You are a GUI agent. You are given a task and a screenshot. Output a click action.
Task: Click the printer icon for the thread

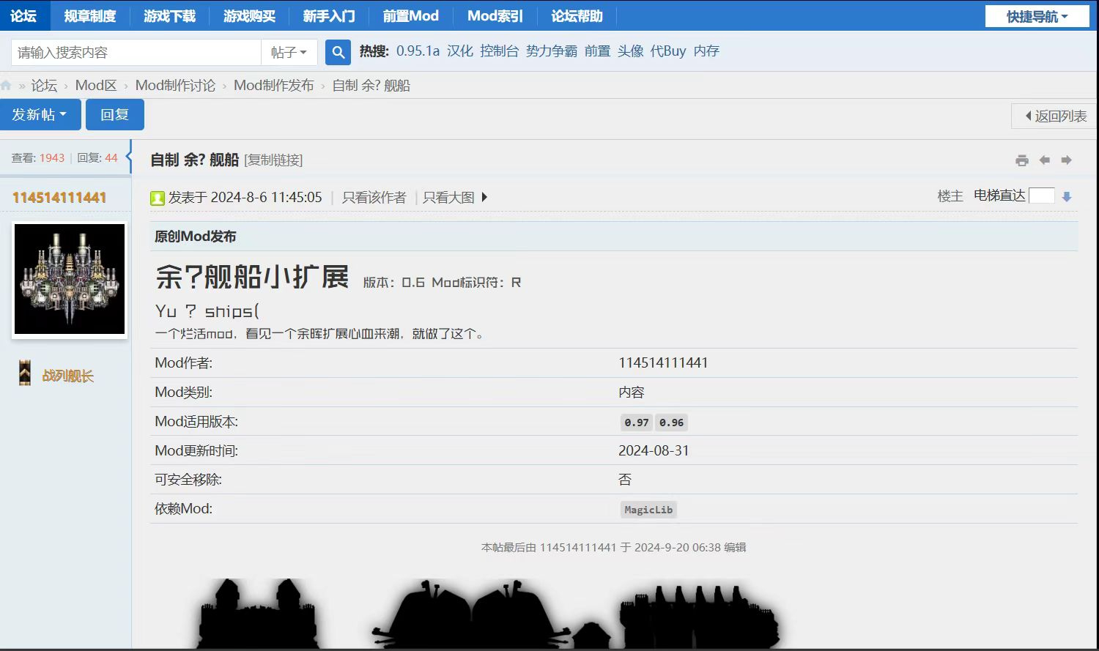point(1022,160)
